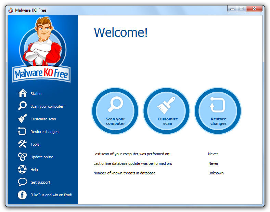The height and width of the screenshot is (212, 270).
Task: Click the Unknown threats value
Action: tap(216, 173)
